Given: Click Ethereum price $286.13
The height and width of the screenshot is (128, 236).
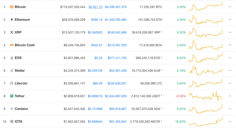Looking at the screenshot, I should 97,20.
